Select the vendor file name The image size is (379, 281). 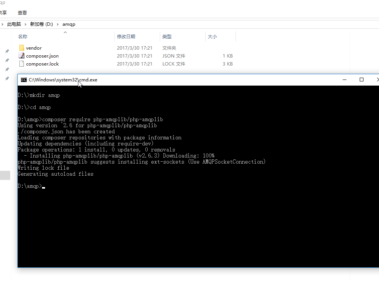tap(34, 48)
